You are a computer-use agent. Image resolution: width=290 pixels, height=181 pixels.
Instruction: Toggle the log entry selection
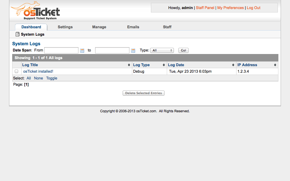[x=52, y=78]
